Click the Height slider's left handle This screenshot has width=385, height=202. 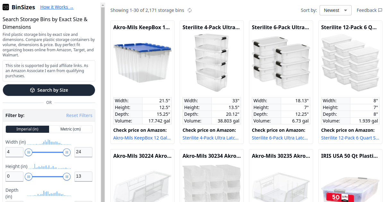[x=29, y=177]
